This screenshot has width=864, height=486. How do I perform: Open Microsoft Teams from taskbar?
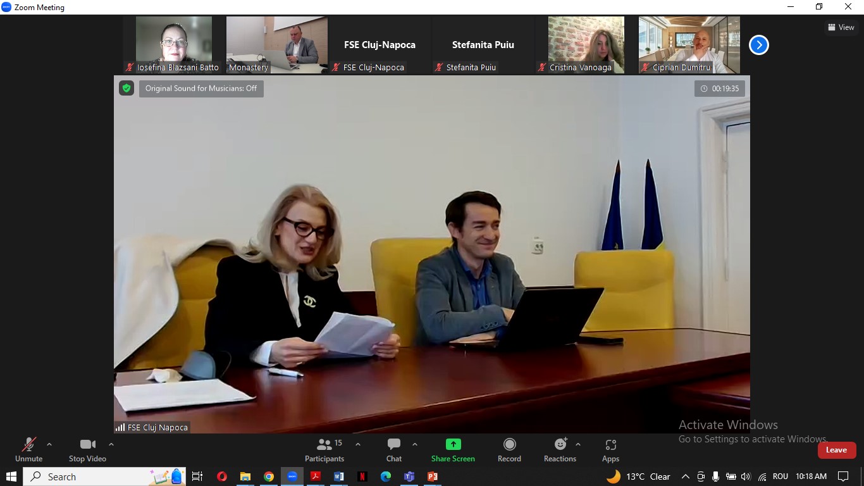coord(409,477)
